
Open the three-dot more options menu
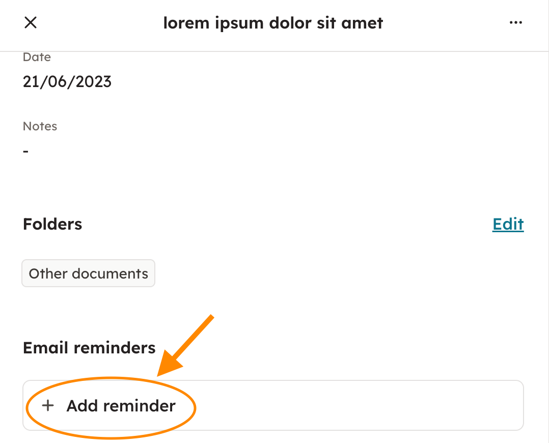(515, 23)
